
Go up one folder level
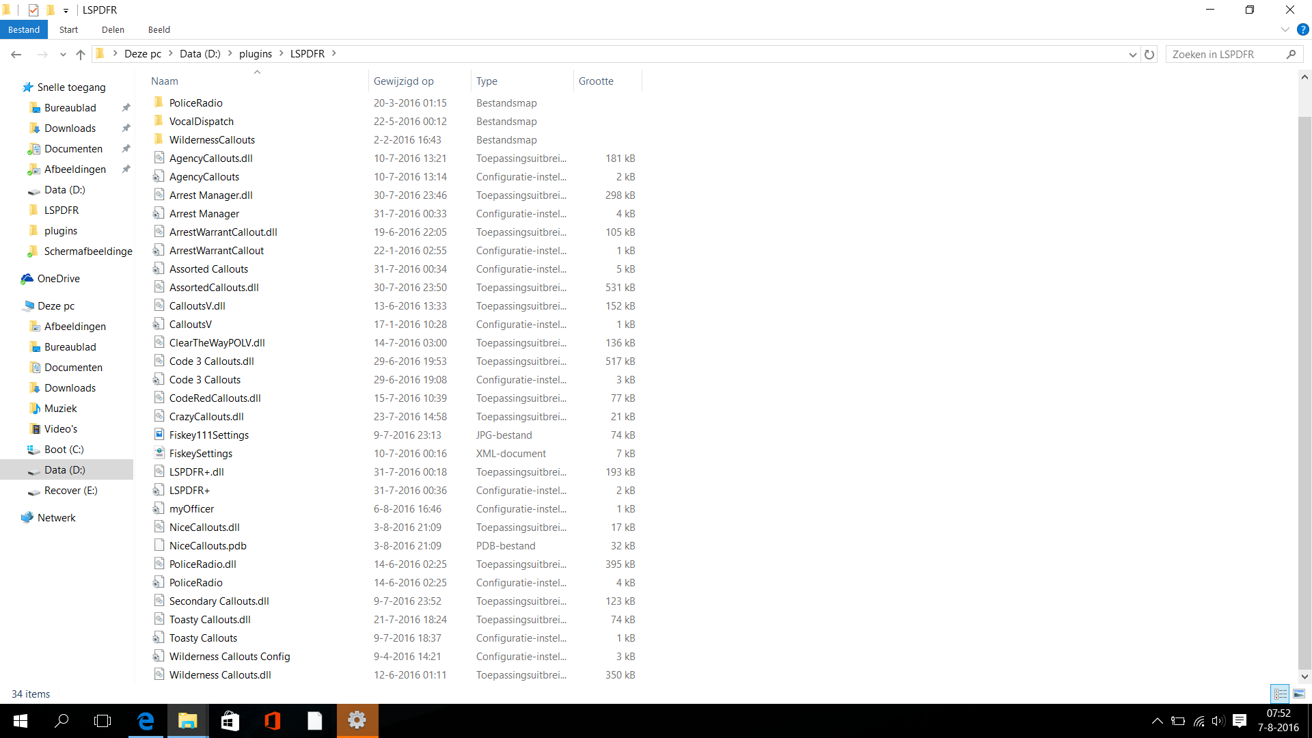click(x=81, y=54)
